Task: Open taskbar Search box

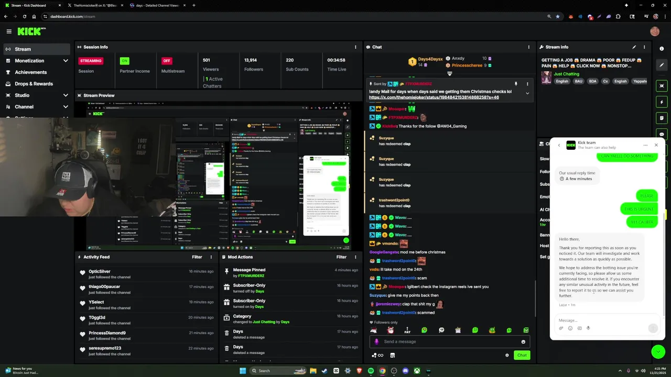Action: [x=278, y=371]
